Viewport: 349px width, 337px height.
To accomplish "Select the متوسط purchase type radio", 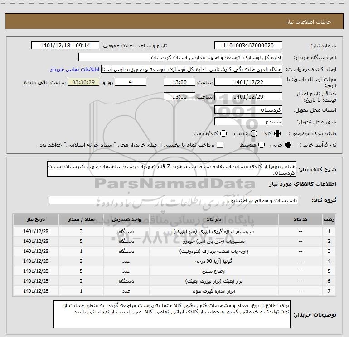I will click(262, 145).
